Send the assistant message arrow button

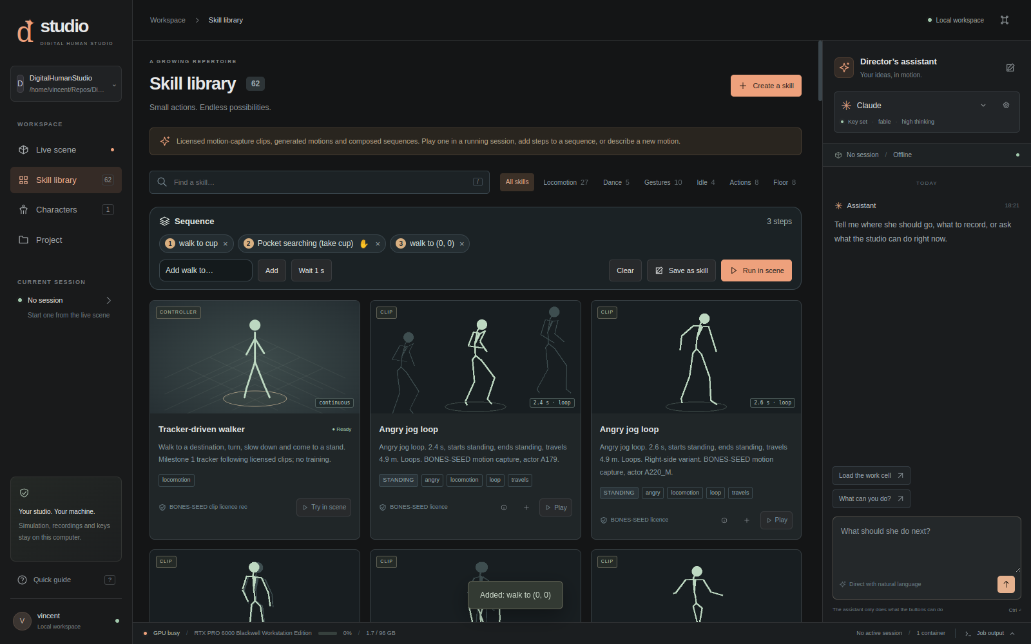[x=1006, y=584]
